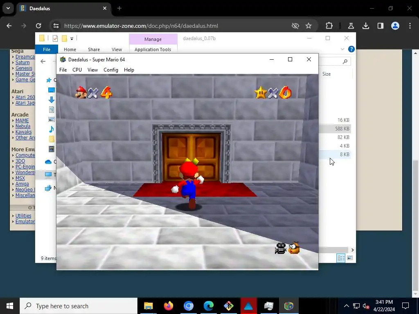Open Chrome extensions puzzle icon
The width and height of the screenshot is (419, 314).
(x=329, y=26)
